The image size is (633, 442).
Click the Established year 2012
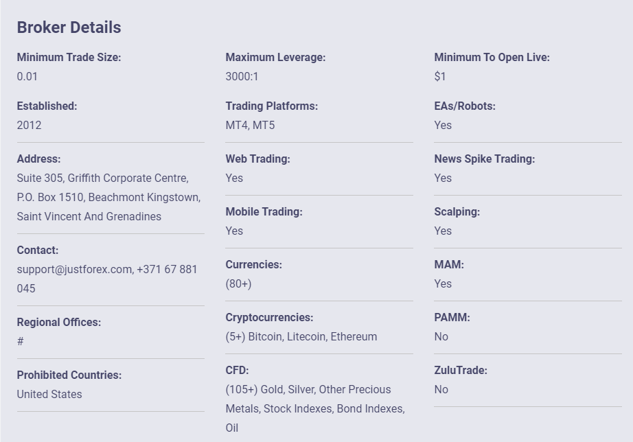coord(29,125)
